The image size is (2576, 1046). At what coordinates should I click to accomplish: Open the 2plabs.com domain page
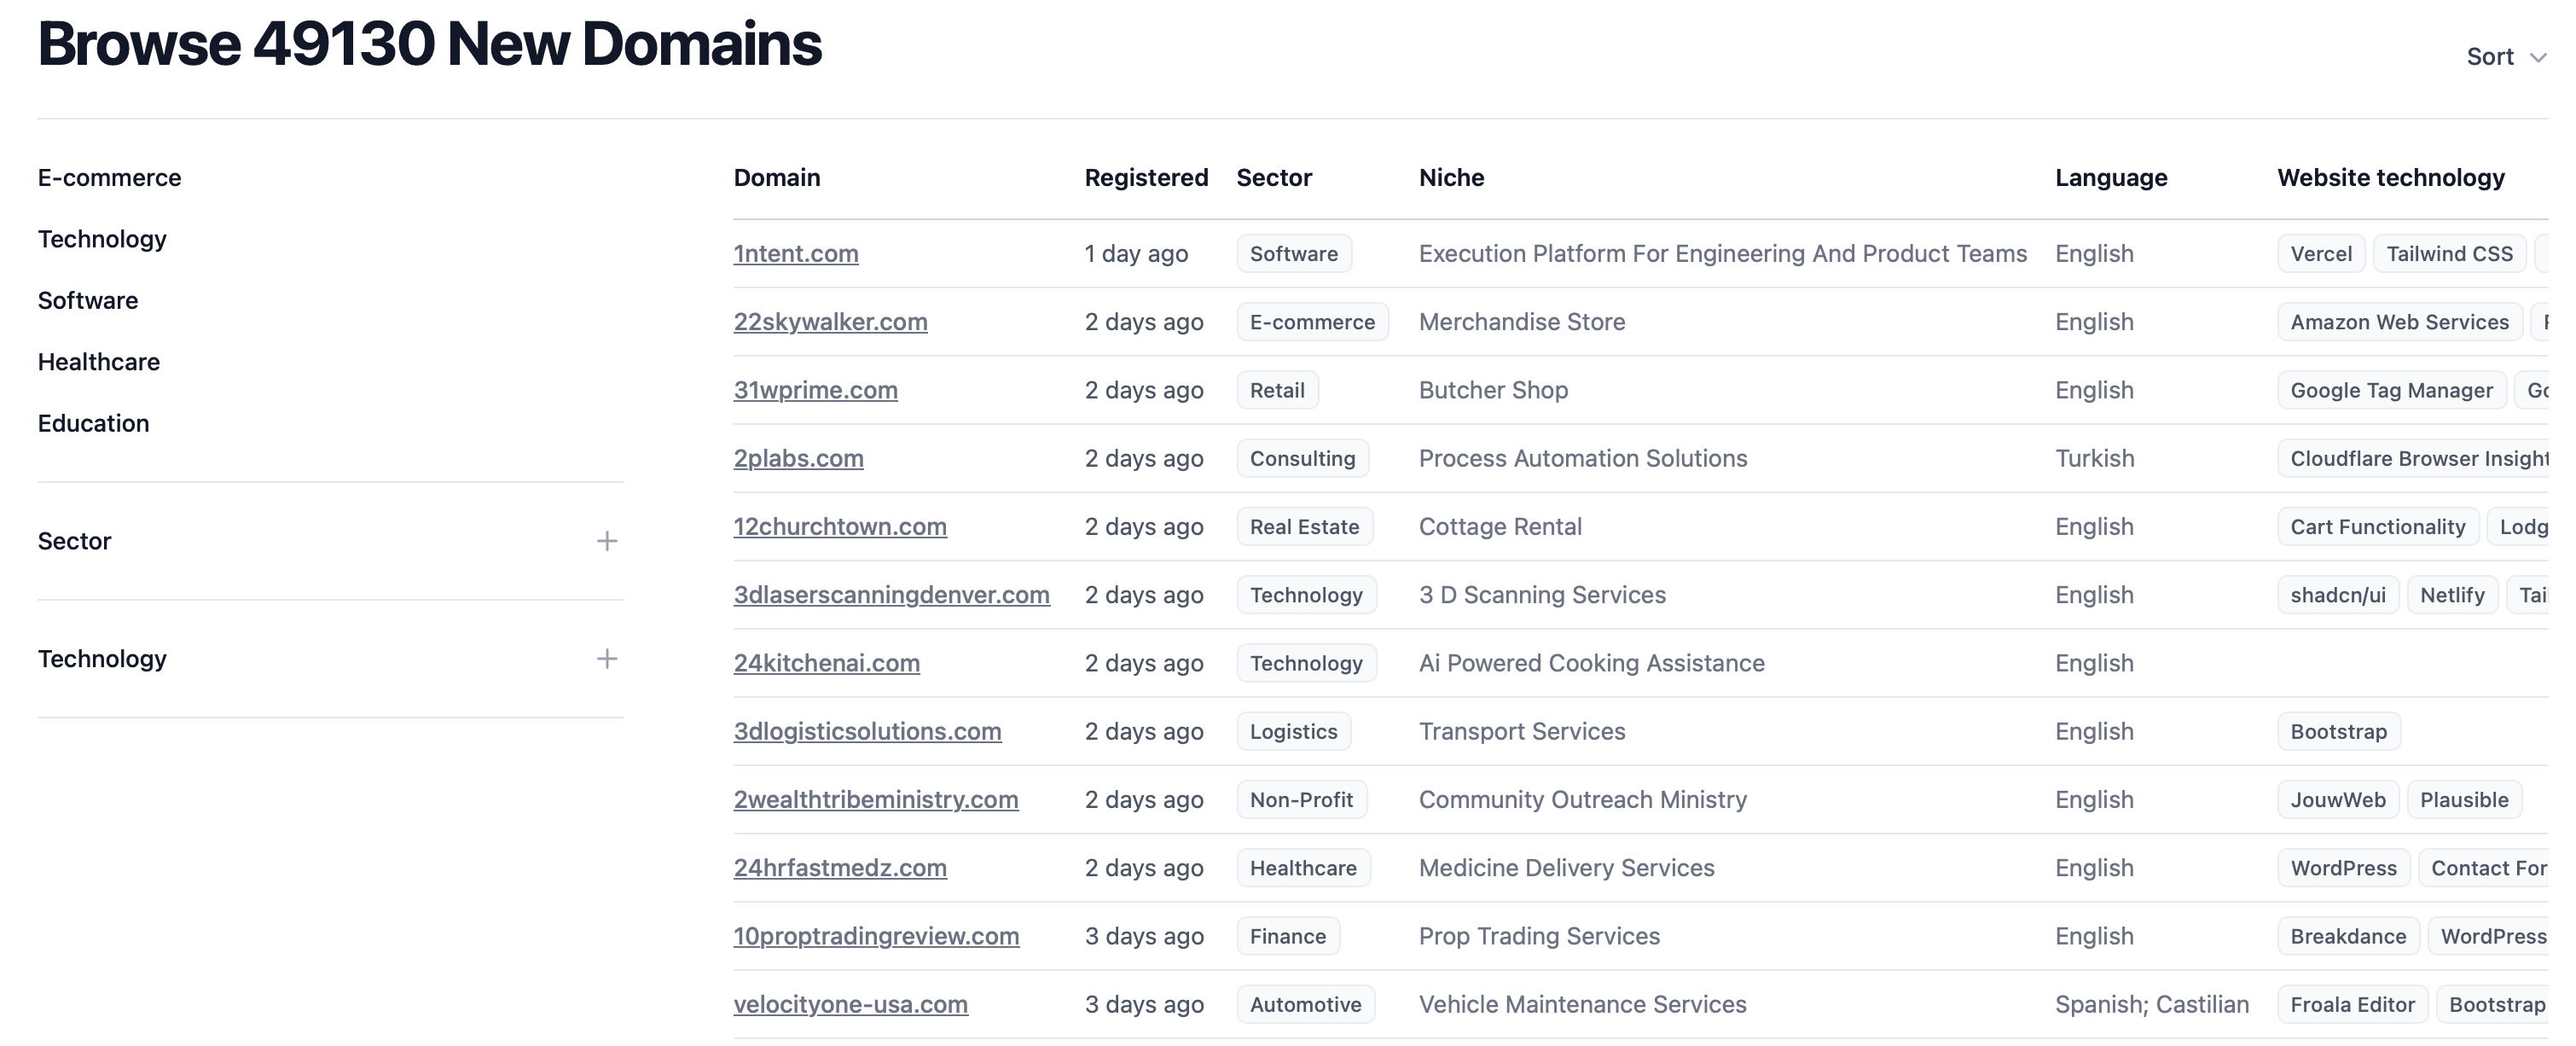797,458
